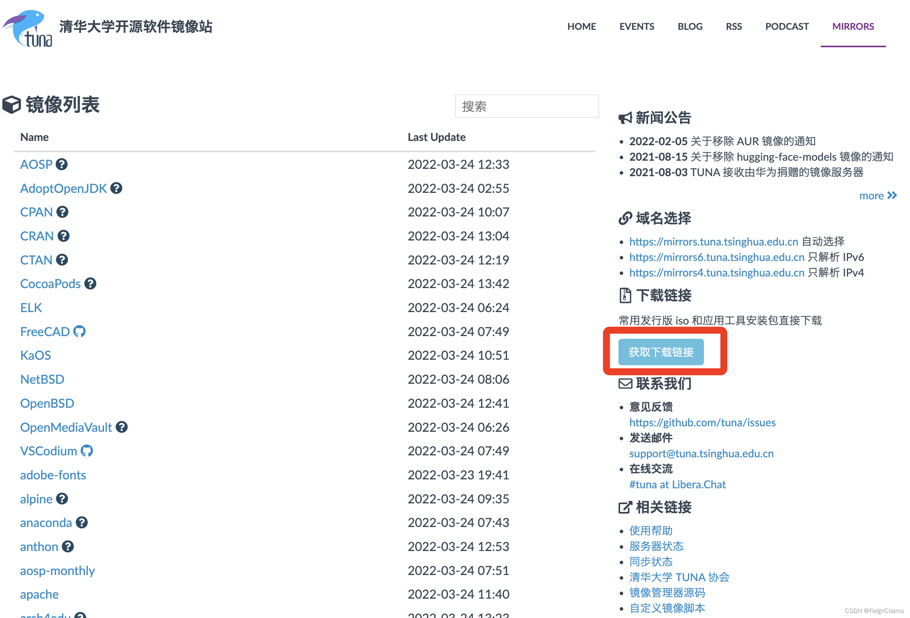Open 镜像管理器源码 link
This screenshot has height=618, width=910.
(x=667, y=592)
